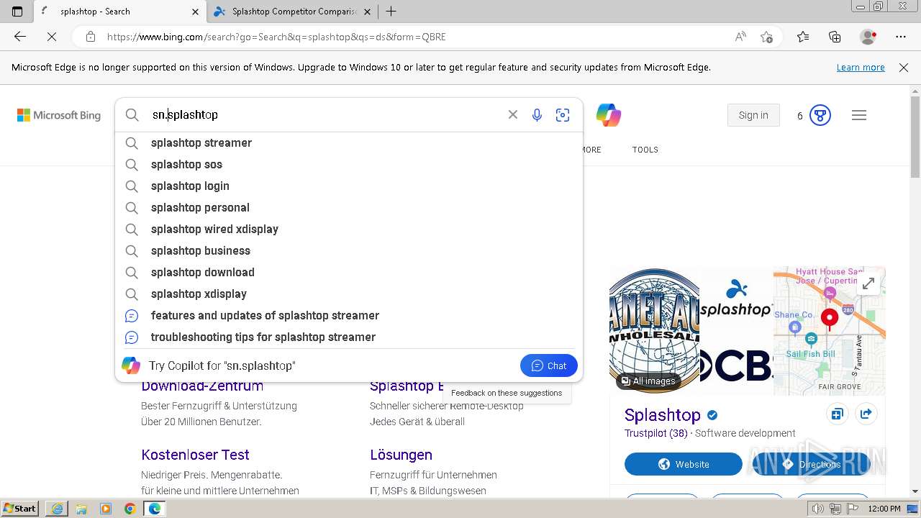Image resolution: width=921 pixels, height=518 pixels.
Task: Choose troubleshooting tips for splashtop streamer
Action: point(349,337)
